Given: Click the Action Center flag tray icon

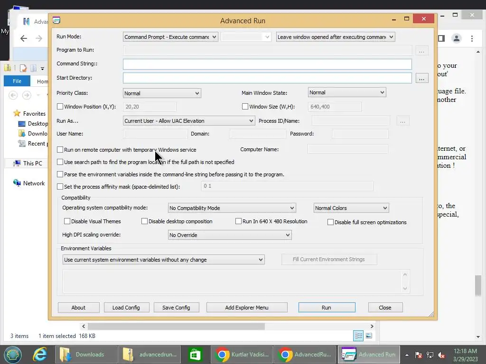Looking at the screenshot, I should click(419, 355).
